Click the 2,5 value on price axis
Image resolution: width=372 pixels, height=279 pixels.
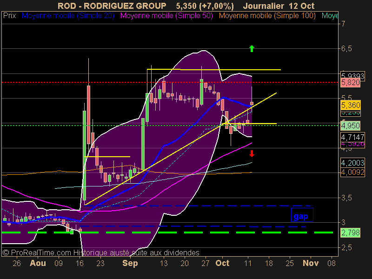point(346,247)
